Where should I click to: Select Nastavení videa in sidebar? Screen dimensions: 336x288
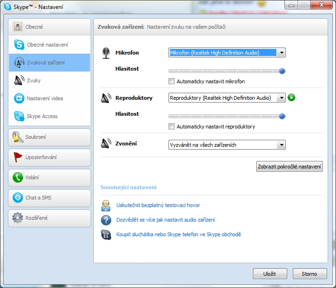(x=49, y=98)
